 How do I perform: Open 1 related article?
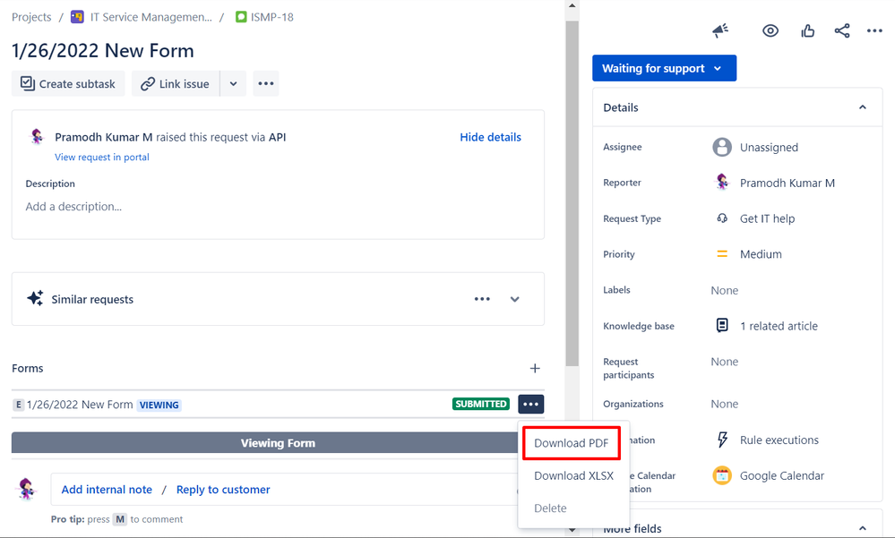coord(779,326)
